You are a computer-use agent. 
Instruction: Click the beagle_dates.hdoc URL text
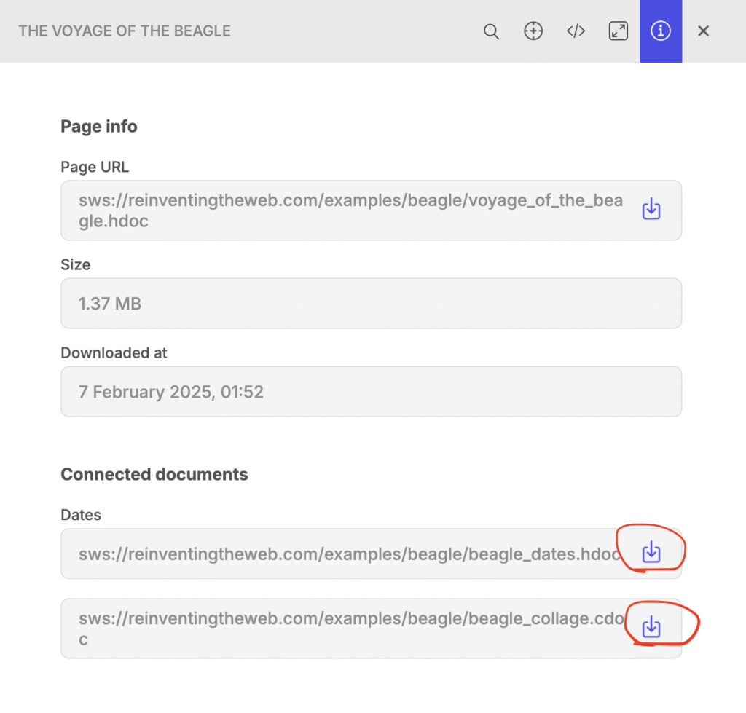pos(350,554)
